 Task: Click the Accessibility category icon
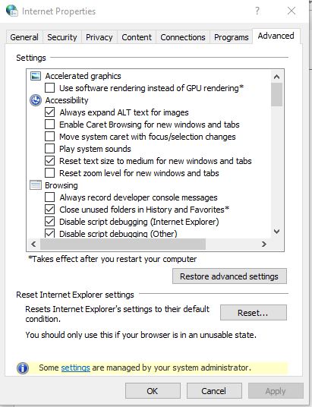36,100
